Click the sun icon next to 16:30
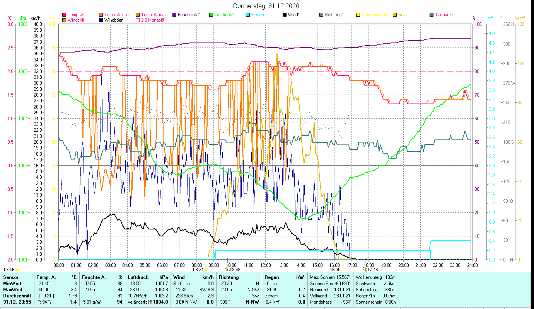Image resolution: width=534 pixels, height=309 pixels. [x=343, y=270]
